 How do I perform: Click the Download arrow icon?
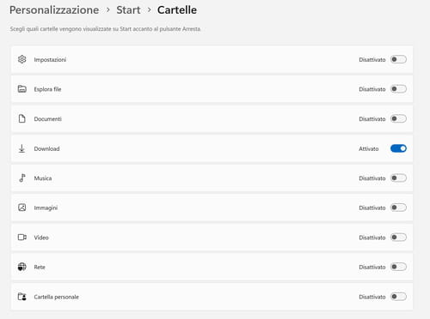pos(21,148)
